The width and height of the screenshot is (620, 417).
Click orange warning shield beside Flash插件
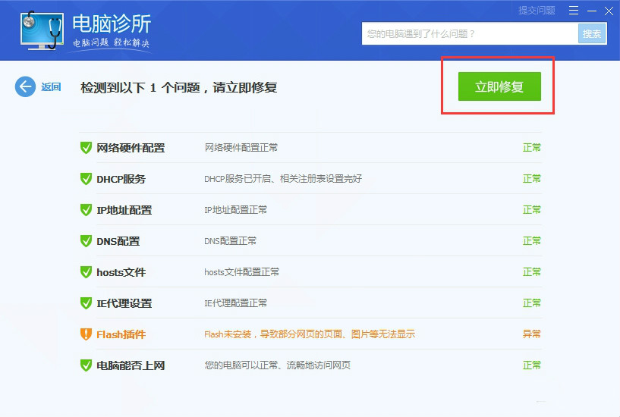(86, 334)
